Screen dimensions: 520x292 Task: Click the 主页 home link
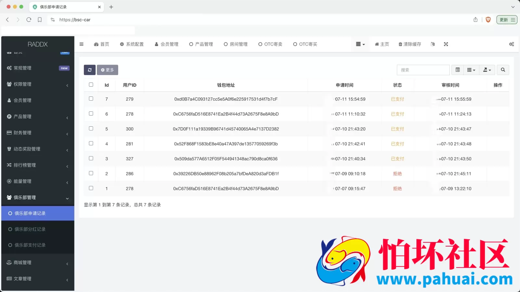tap(382, 44)
